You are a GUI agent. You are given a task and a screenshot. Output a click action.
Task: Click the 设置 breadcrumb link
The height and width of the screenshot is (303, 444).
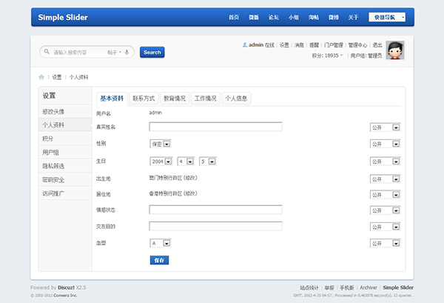pyautogui.click(x=57, y=77)
